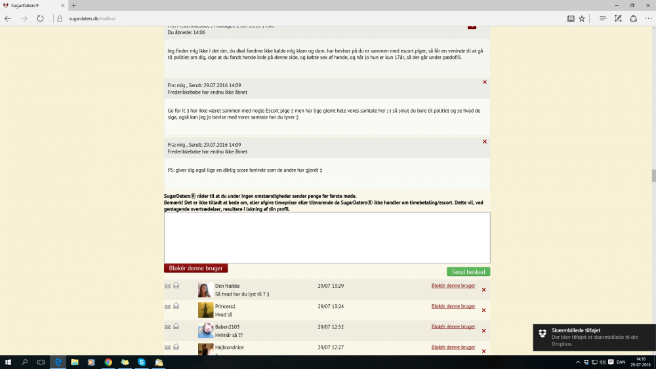Refresh the SugarDaters mailbox page

tap(40, 18)
